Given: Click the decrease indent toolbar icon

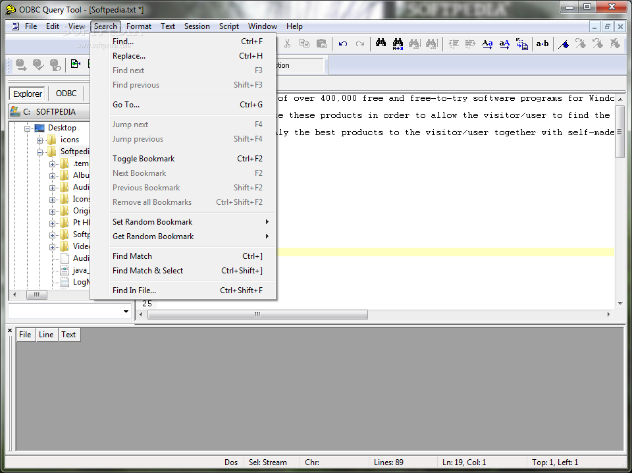Looking at the screenshot, I should pos(470,43).
